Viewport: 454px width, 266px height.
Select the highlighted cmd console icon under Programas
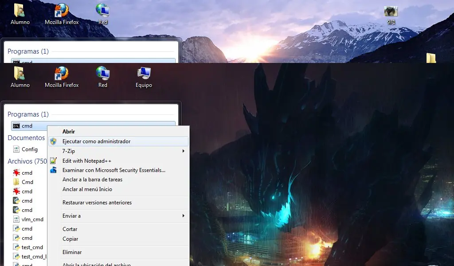click(x=16, y=126)
